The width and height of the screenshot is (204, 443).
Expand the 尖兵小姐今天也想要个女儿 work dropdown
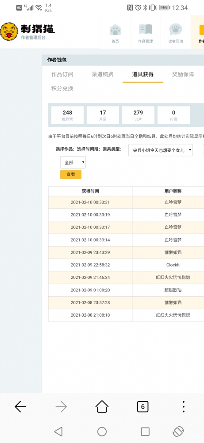pyautogui.click(x=161, y=150)
